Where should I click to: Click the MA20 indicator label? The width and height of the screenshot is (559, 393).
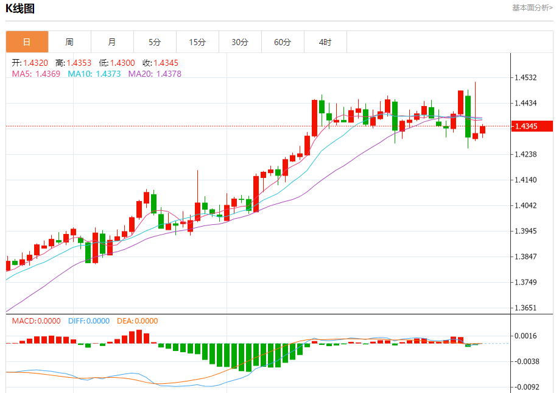155,74
